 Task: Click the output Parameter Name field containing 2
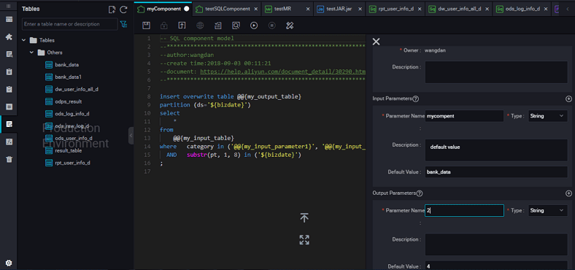pyautogui.click(x=464, y=211)
